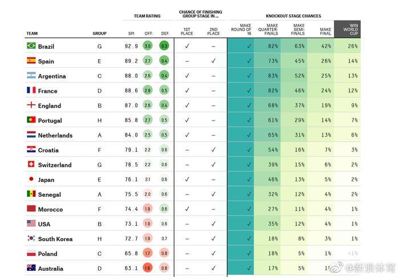Click Croatia's Round of 16 checkmark
Screen dimensions: 399x277
click(249, 150)
